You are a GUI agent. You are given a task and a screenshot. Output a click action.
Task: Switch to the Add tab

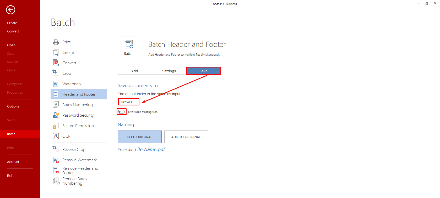tap(135, 71)
